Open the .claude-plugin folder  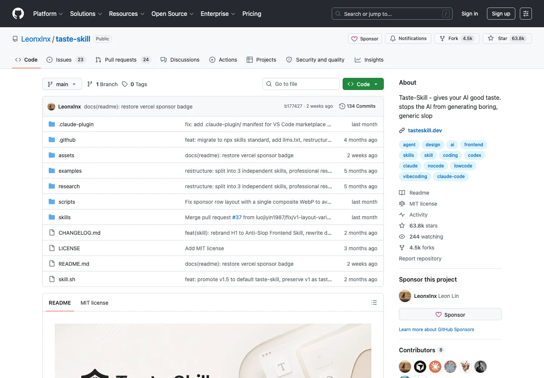click(x=76, y=124)
